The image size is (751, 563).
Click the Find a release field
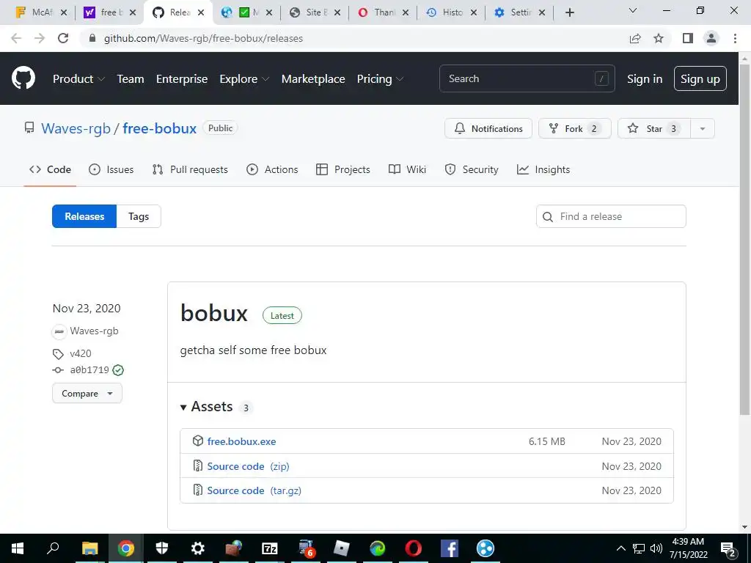(x=611, y=216)
